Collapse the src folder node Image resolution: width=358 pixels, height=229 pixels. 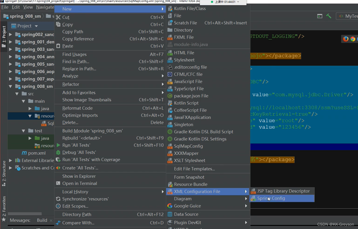click(x=17, y=94)
